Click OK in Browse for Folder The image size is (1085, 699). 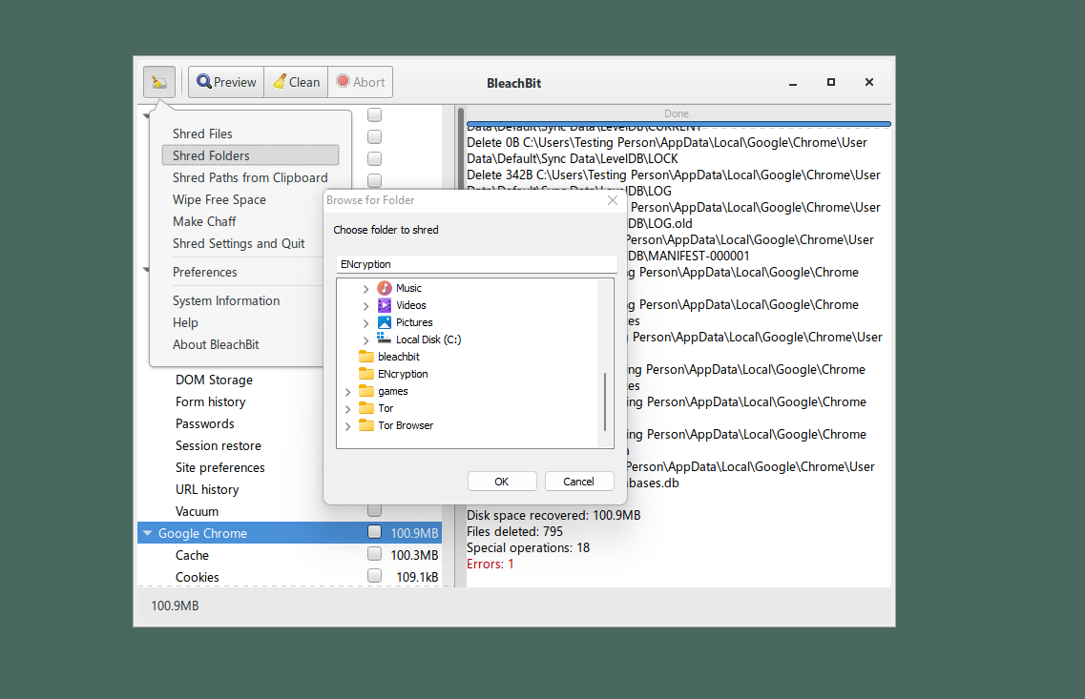tap(502, 482)
